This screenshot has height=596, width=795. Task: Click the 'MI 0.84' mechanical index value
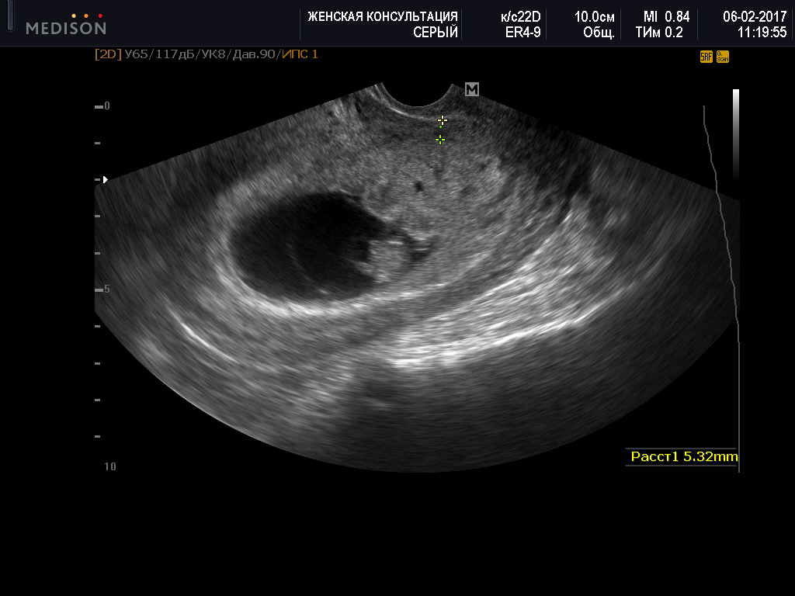pos(666,17)
